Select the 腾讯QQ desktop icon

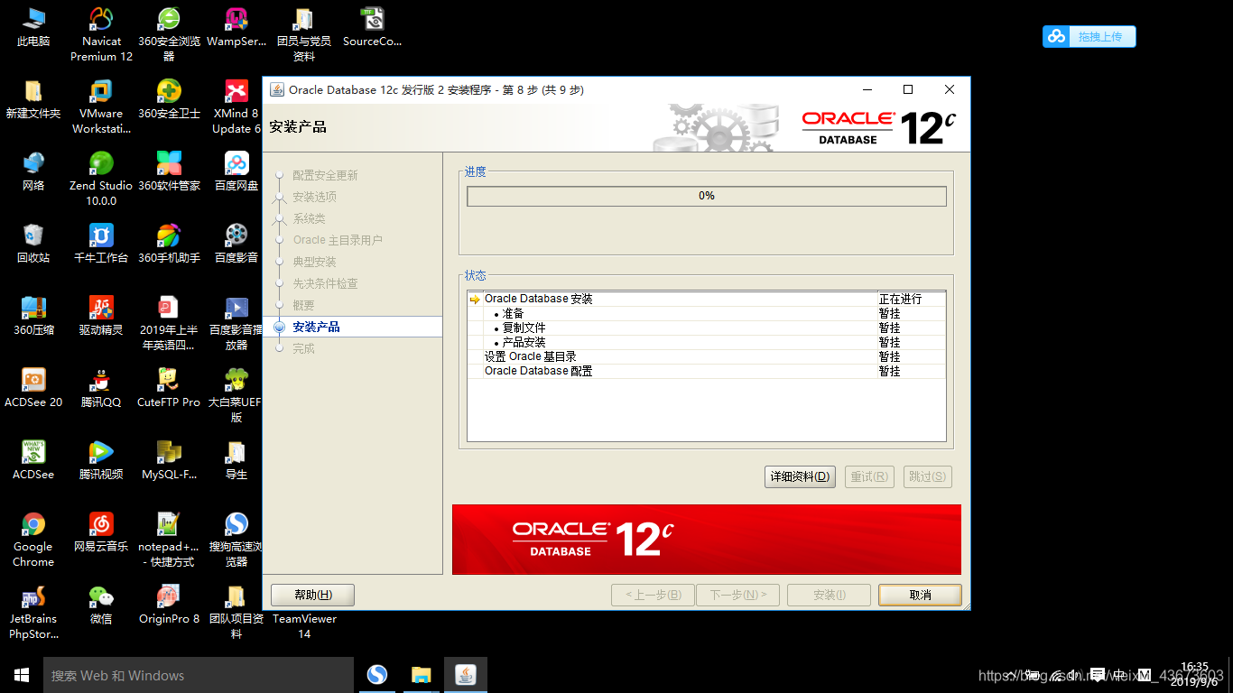click(x=101, y=387)
